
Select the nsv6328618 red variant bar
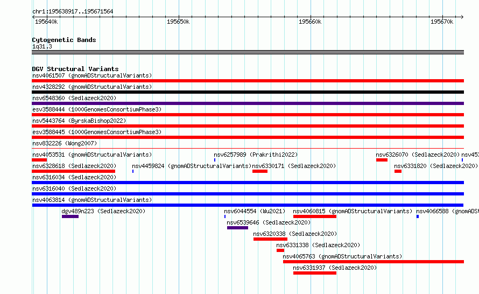[74, 171]
